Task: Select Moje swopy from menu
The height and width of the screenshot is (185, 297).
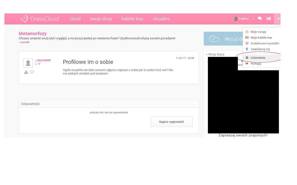Action: coord(258,32)
